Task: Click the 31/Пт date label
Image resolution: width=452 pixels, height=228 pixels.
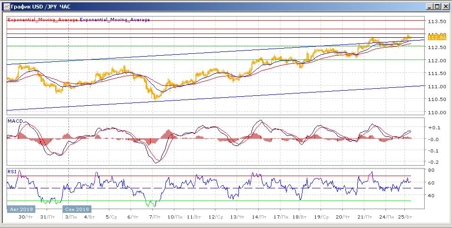Action: 49,217
